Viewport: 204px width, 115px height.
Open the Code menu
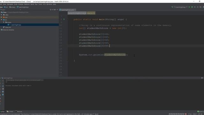[16, 4]
